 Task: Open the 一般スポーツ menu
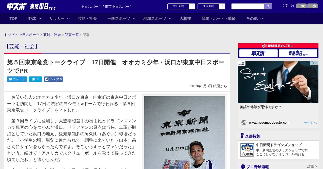[x=119, y=19]
